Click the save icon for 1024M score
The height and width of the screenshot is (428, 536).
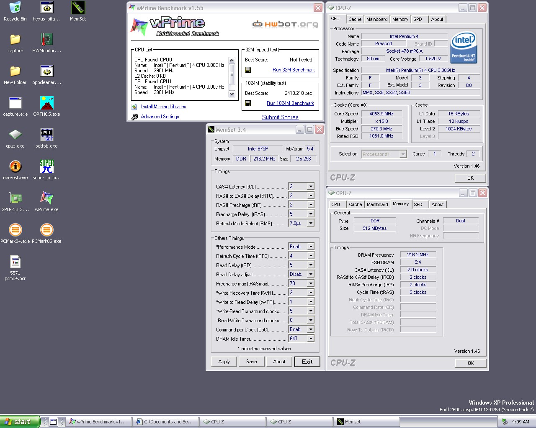pos(248,103)
